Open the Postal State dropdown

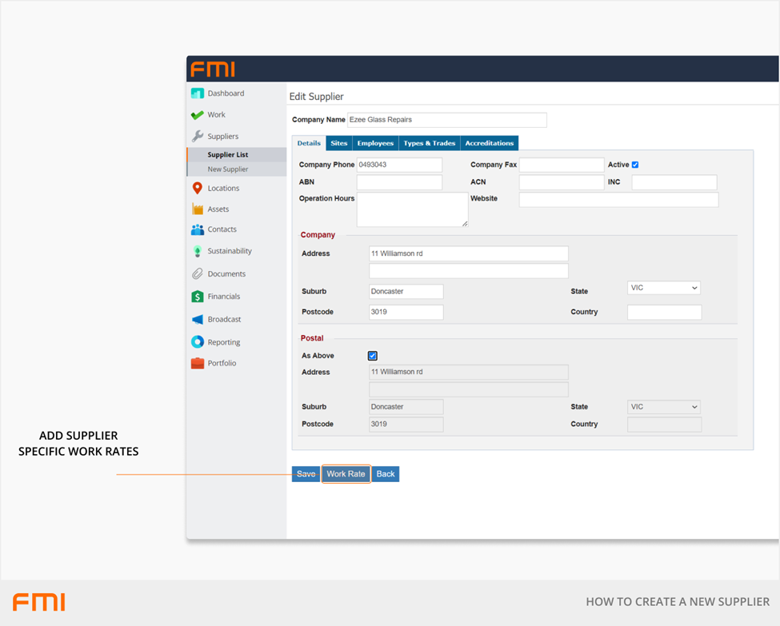(663, 407)
